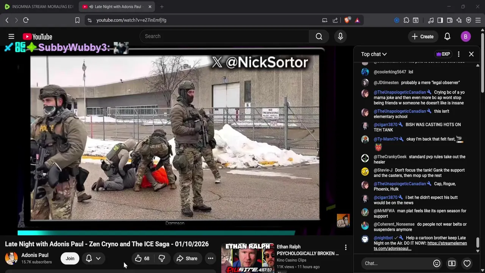Open PSYCHOLOGICALLY BROKEN suggested video title
The width and height of the screenshot is (485, 273).
coord(308,253)
